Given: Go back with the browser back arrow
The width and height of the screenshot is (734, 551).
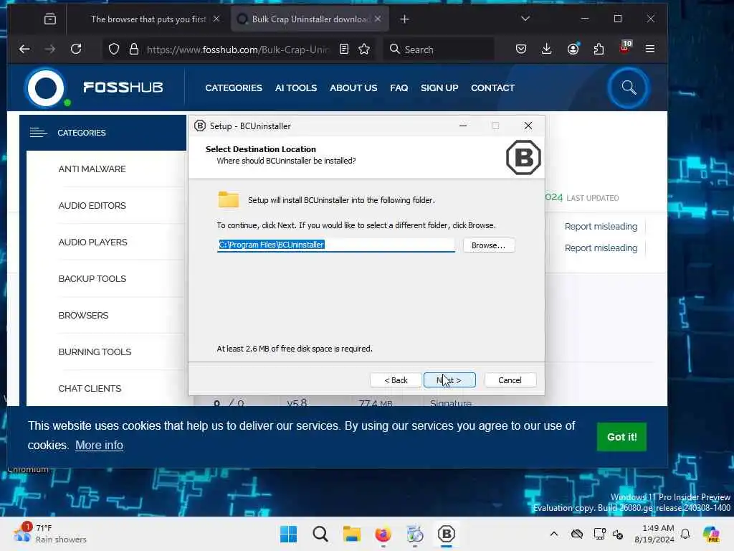Looking at the screenshot, I should [24, 49].
